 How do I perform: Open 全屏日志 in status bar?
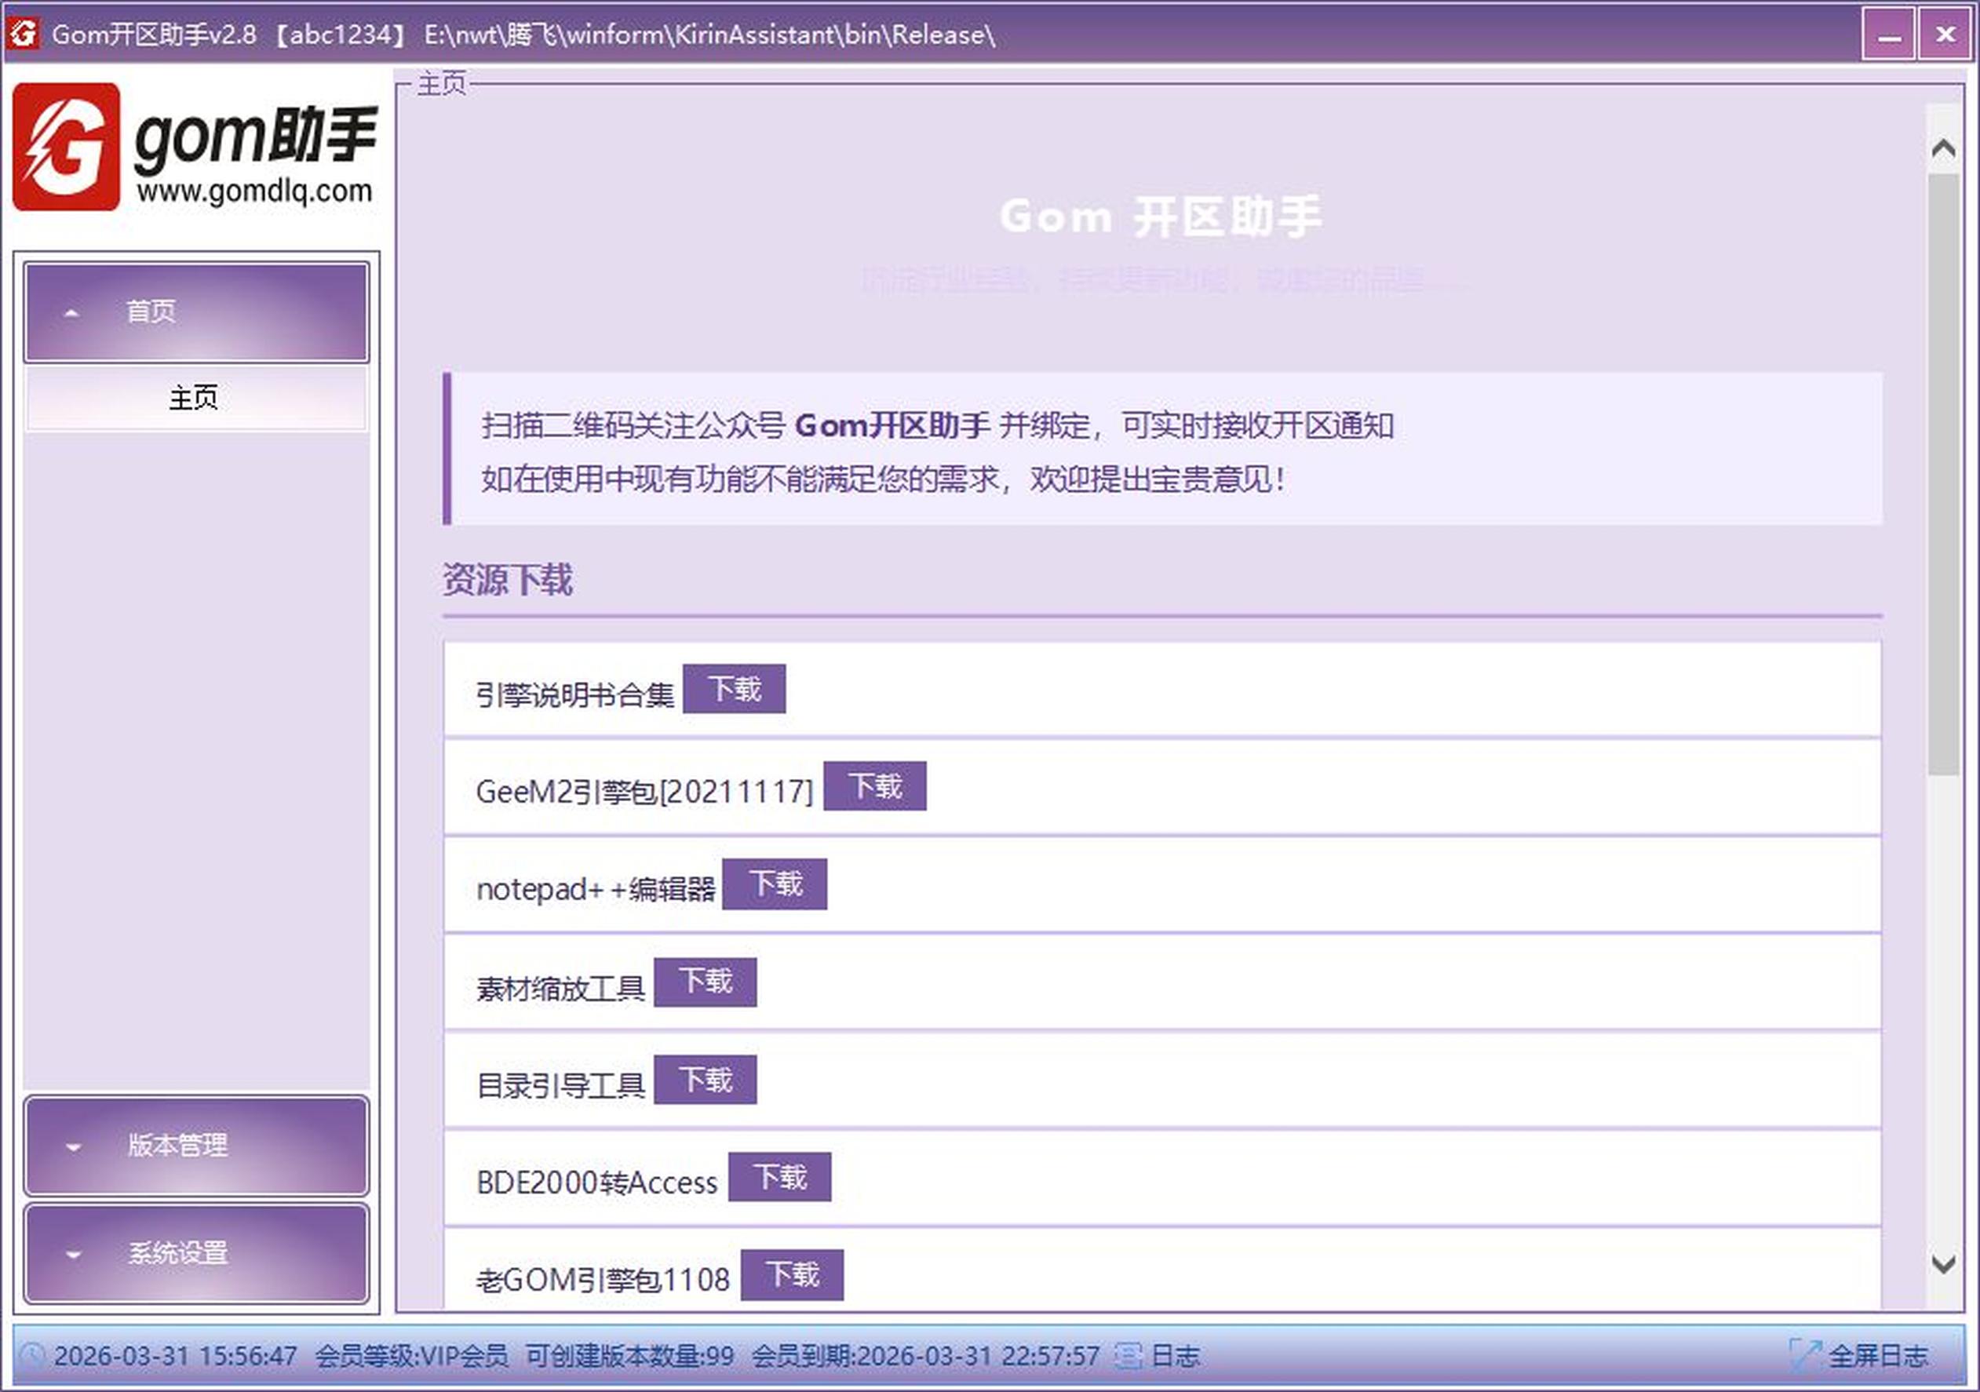point(1877,1356)
